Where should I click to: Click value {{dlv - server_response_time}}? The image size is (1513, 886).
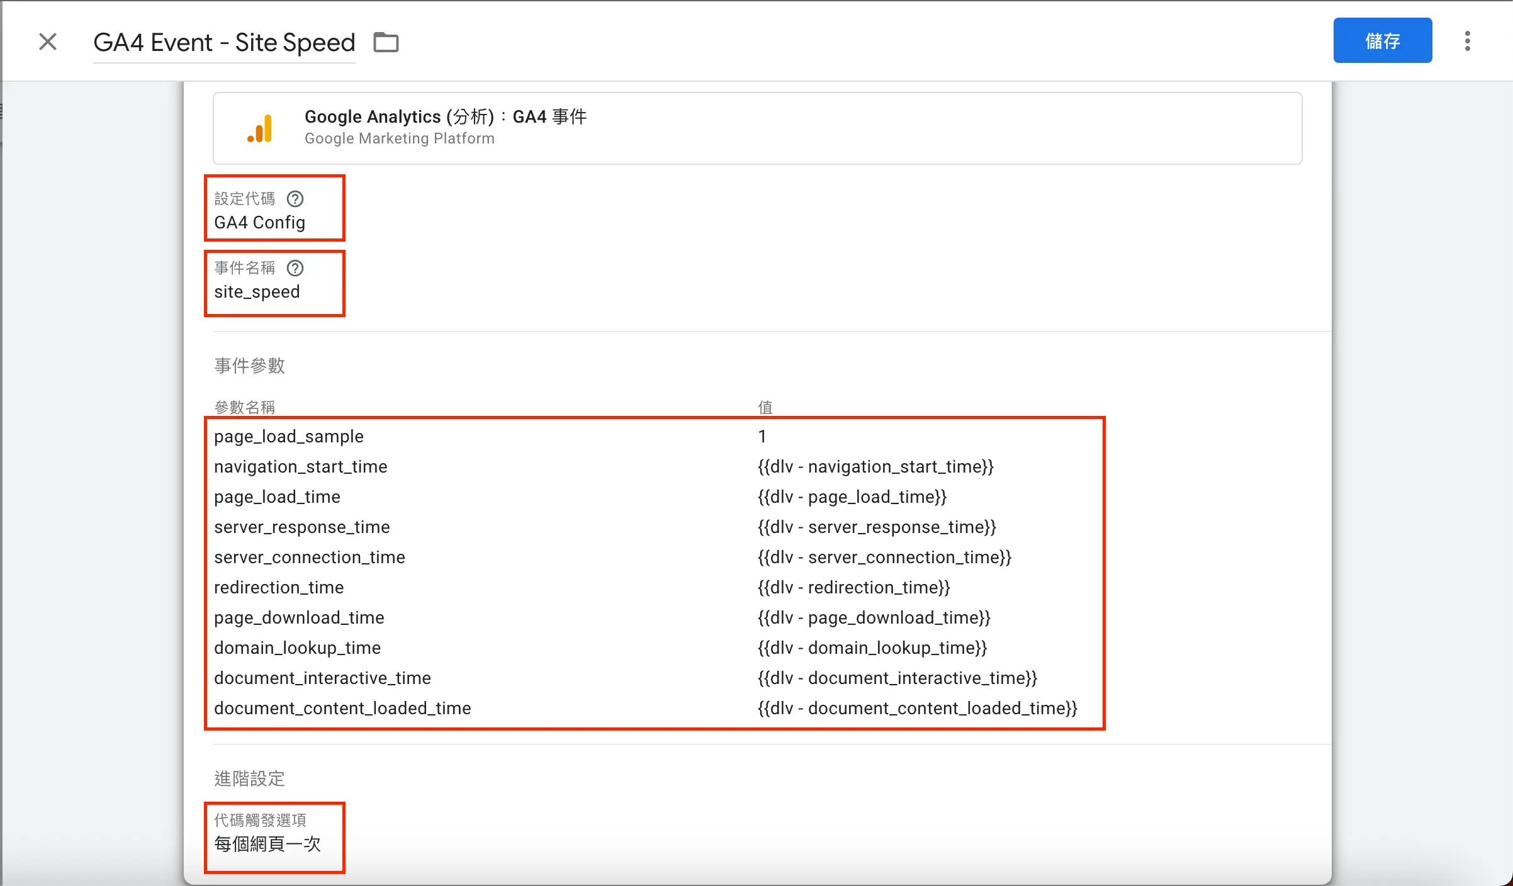pyautogui.click(x=877, y=527)
